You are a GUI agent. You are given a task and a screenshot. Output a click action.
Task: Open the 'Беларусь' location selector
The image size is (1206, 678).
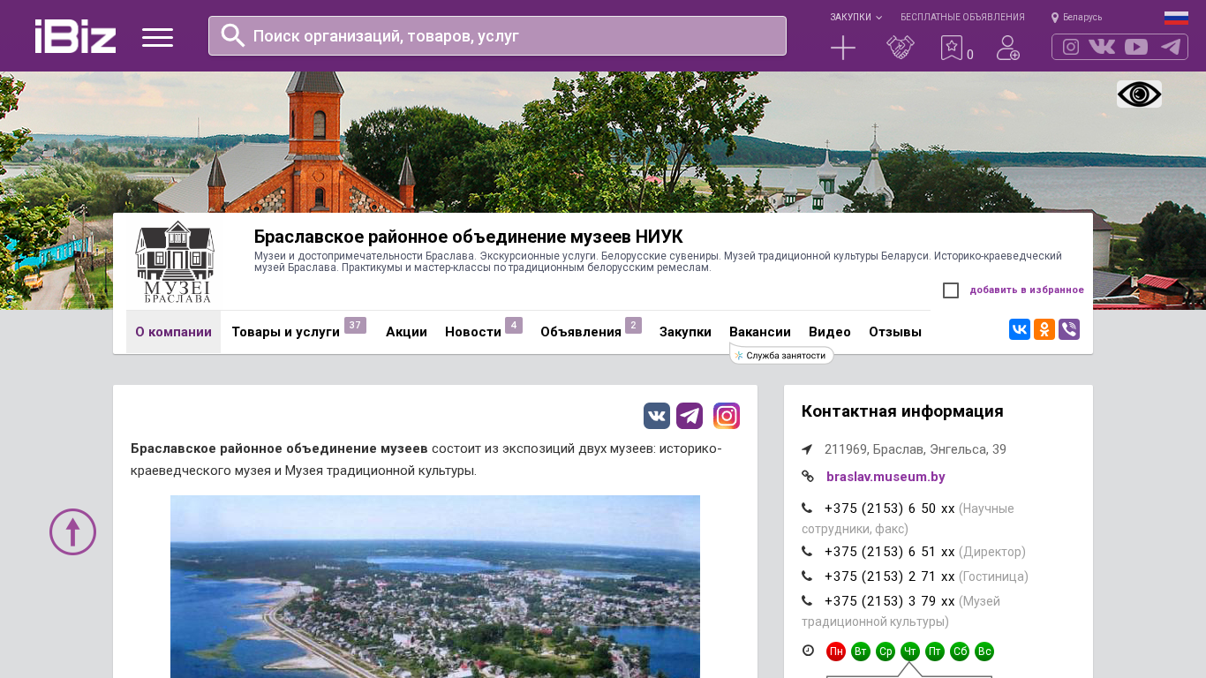point(1076,18)
